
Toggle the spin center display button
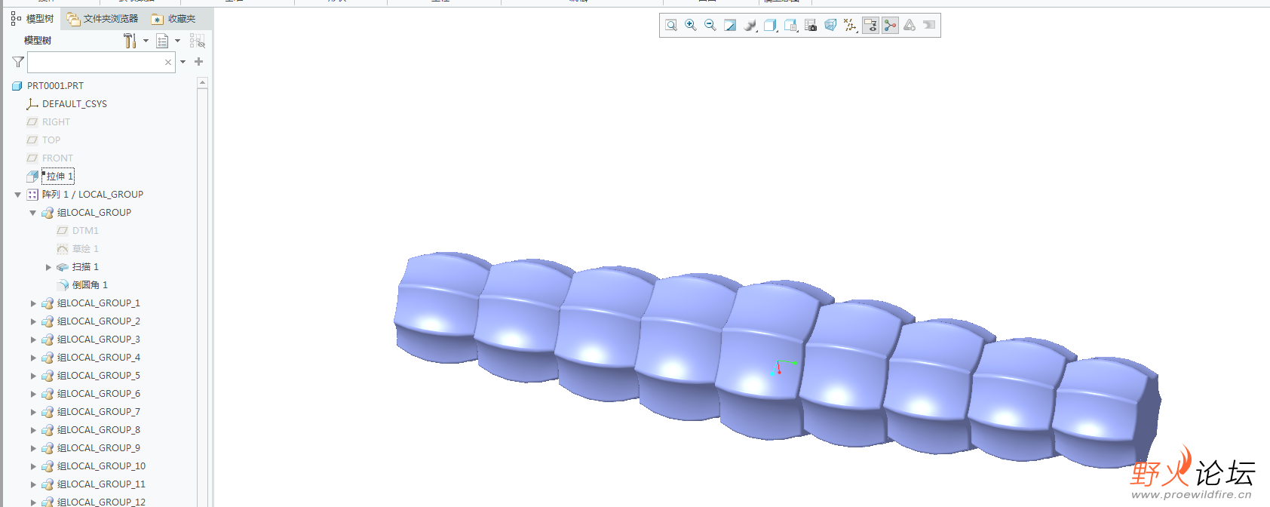[x=890, y=26]
